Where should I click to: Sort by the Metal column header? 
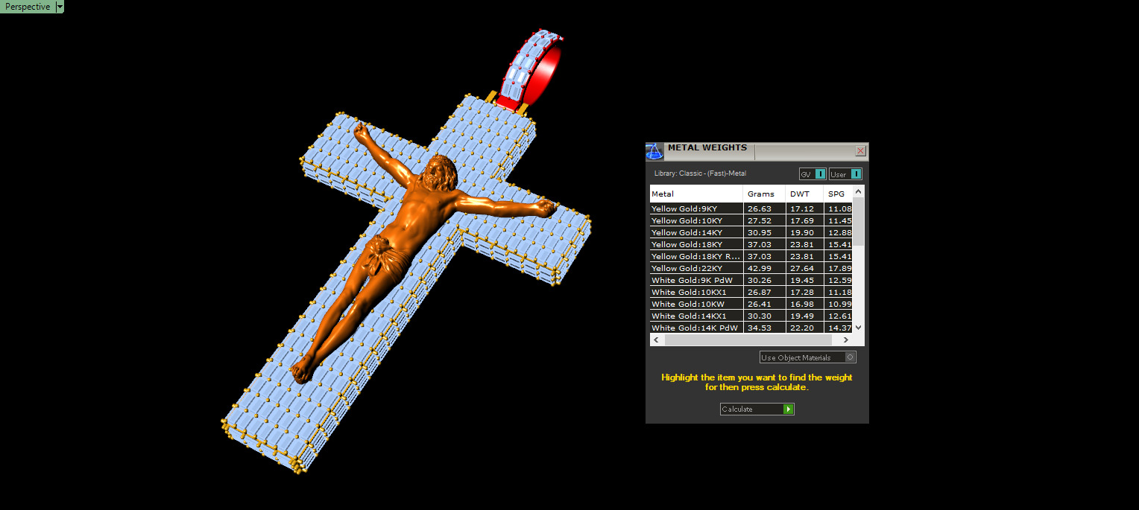(696, 194)
